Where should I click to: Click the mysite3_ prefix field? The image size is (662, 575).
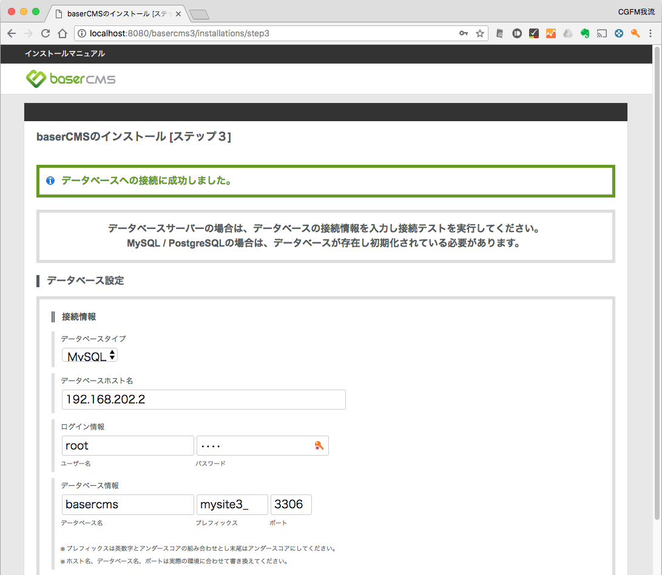(232, 505)
